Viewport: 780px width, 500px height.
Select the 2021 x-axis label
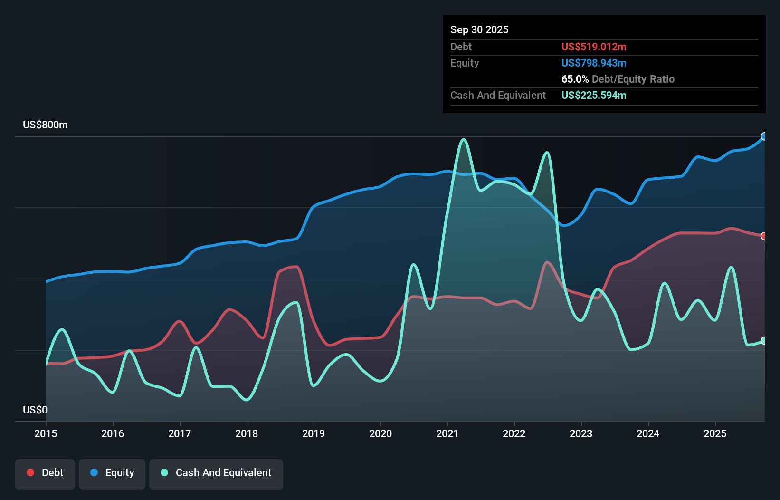(x=447, y=433)
